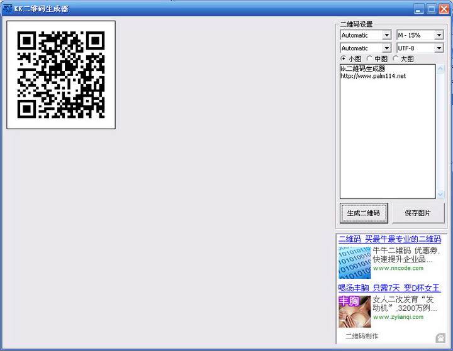453x351 pixels.
Task: Click the generated QR code image
Action: pos(61,75)
